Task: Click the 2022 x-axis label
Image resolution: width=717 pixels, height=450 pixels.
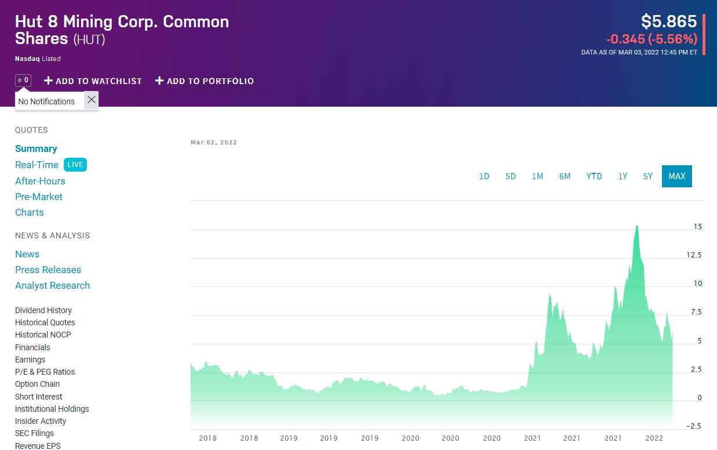Action: click(x=654, y=438)
